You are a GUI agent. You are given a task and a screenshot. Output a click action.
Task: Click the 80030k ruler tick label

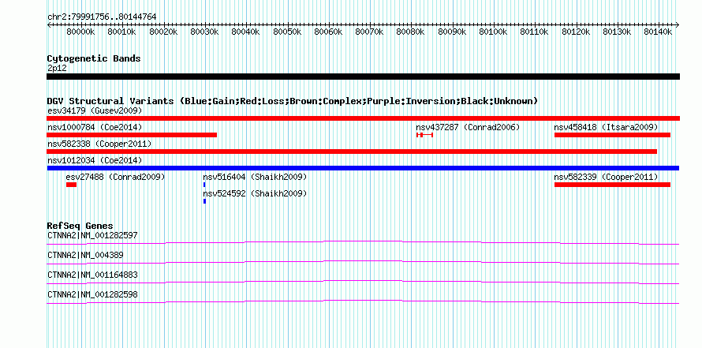pyautogui.click(x=204, y=32)
